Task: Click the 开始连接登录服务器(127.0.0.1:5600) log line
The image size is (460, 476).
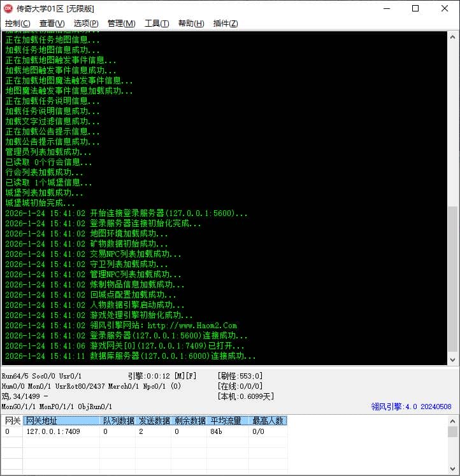Action: point(126,213)
